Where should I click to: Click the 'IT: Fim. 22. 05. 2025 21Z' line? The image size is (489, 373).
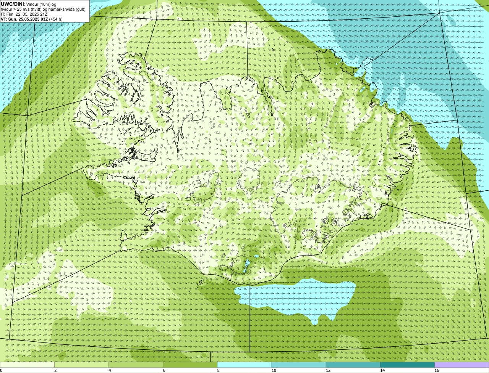pos(24,14)
